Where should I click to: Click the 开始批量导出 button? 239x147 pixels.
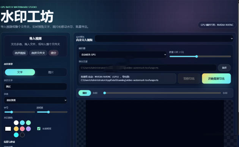(x=216, y=79)
